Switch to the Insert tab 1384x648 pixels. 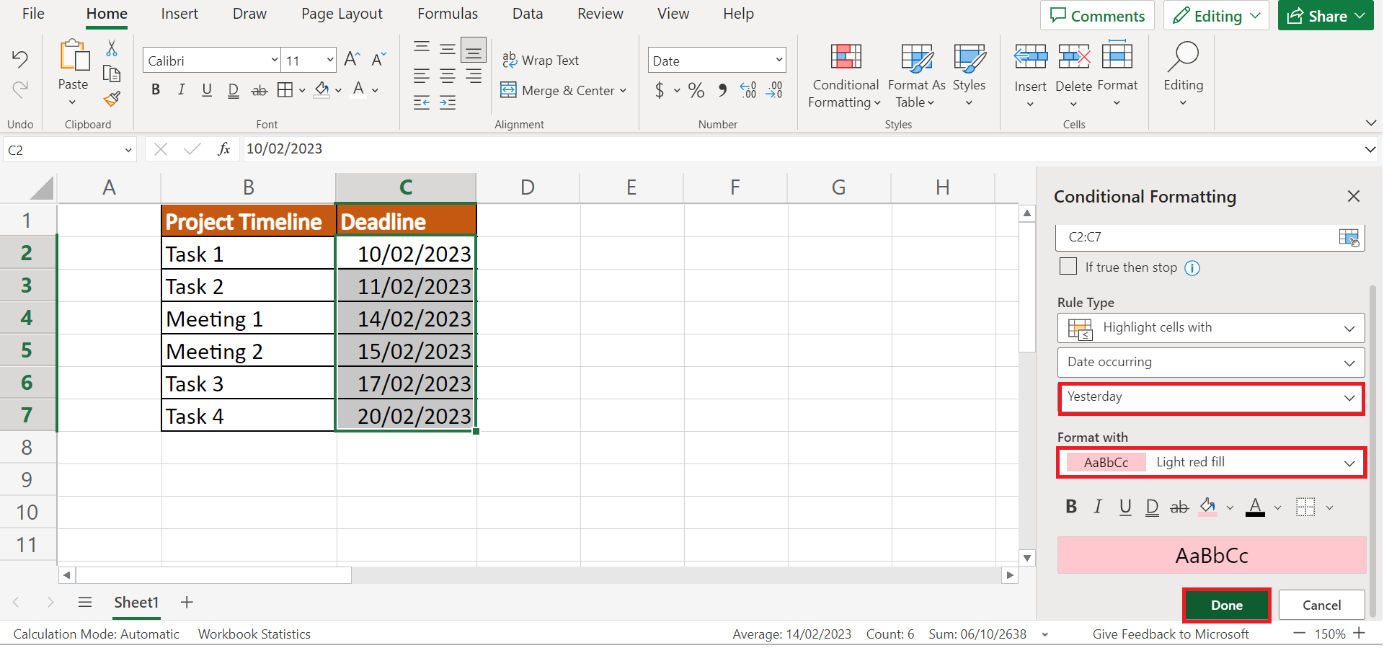coord(179,14)
